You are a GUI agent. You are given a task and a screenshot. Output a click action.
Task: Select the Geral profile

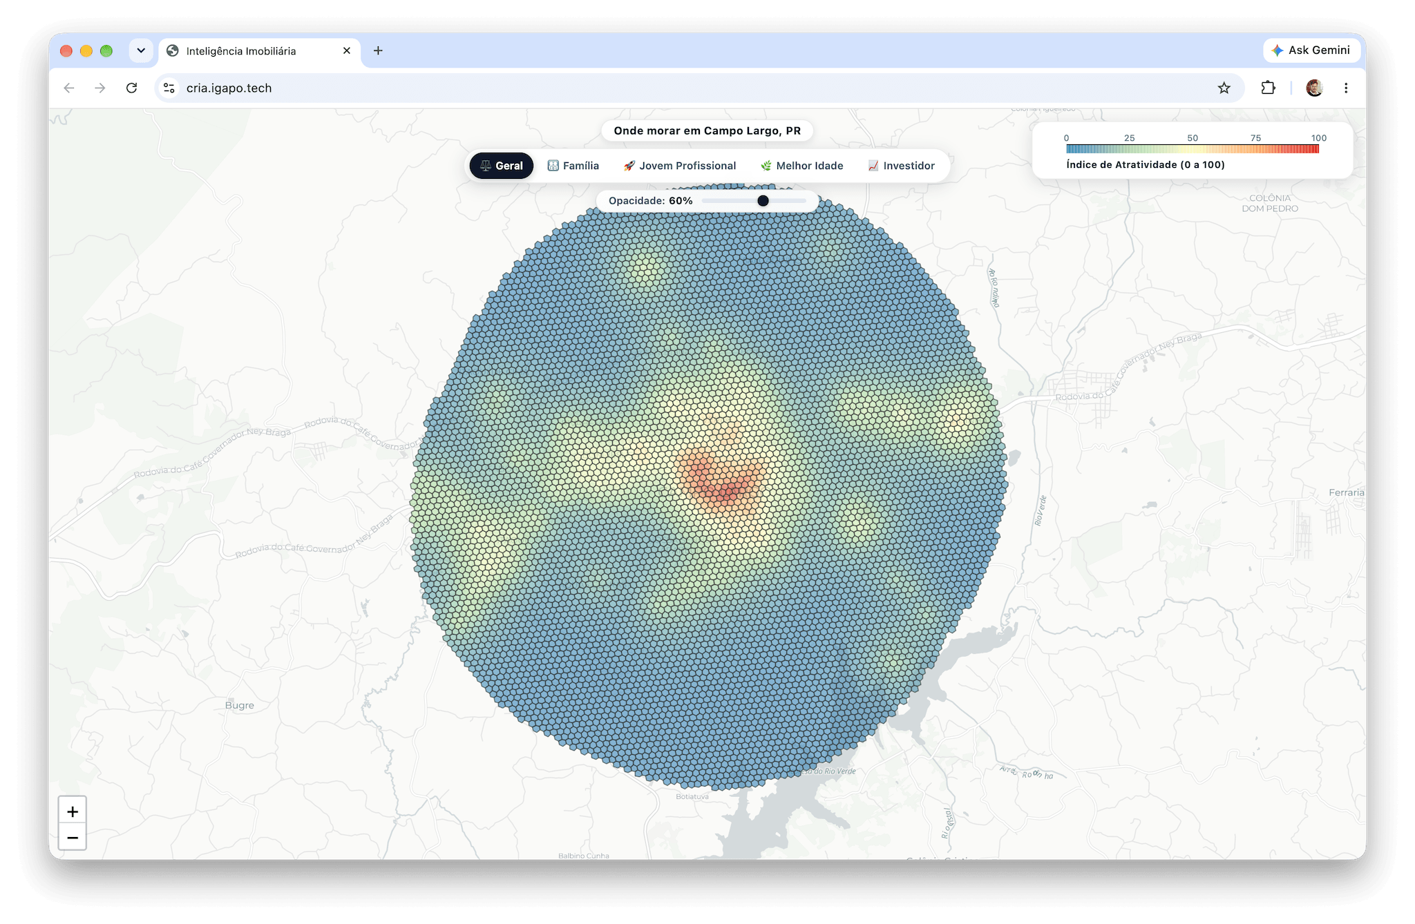click(x=502, y=166)
